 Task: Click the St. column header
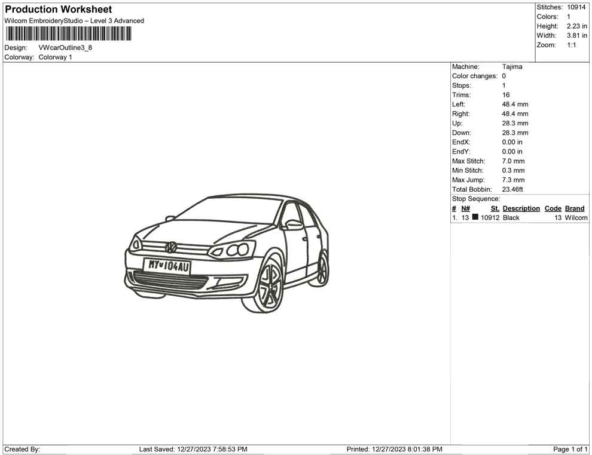pyautogui.click(x=495, y=208)
